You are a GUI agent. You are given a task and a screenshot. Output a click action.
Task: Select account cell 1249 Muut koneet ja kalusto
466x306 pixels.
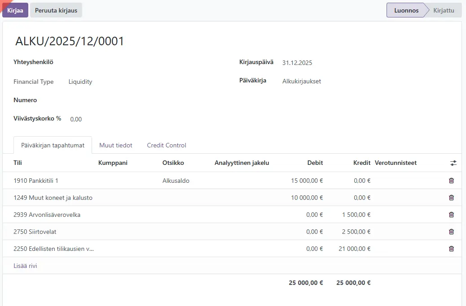[53, 198]
